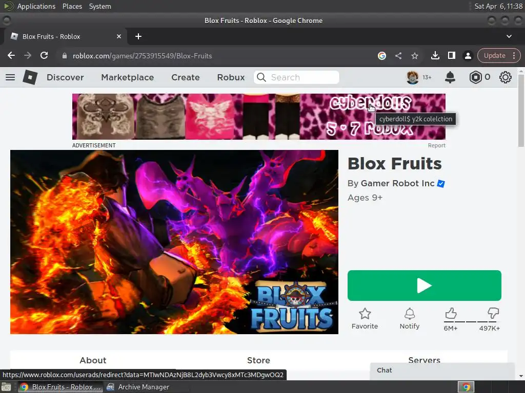Image resolution: width=525 pixels, height=393 pixels.
Task: Go to the Roblox home logo
Action: [30, 77]
